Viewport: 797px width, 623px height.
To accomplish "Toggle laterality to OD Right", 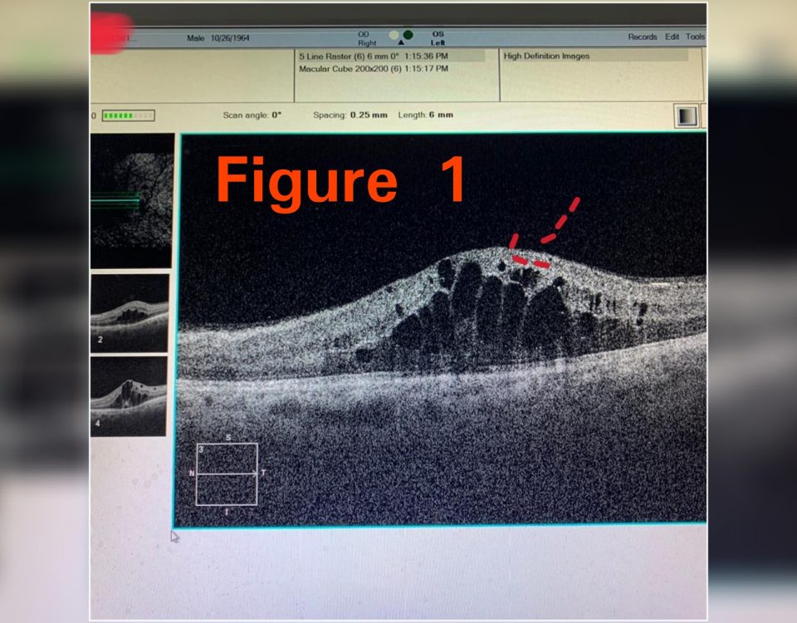I will 365,37.
